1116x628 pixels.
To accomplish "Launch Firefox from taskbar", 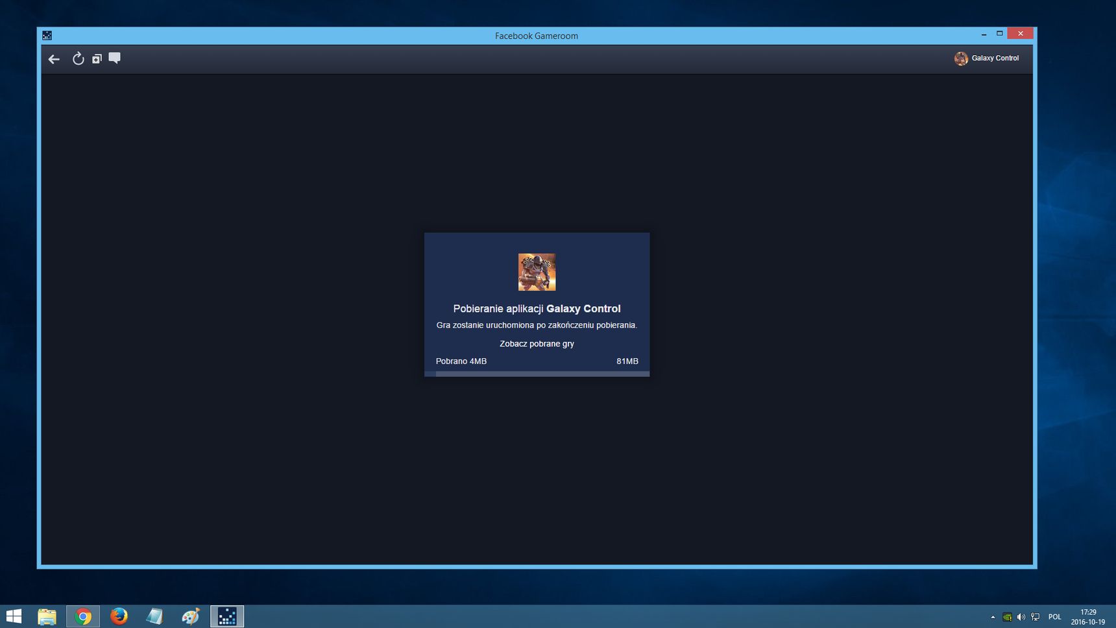I will tap(119, 616).
